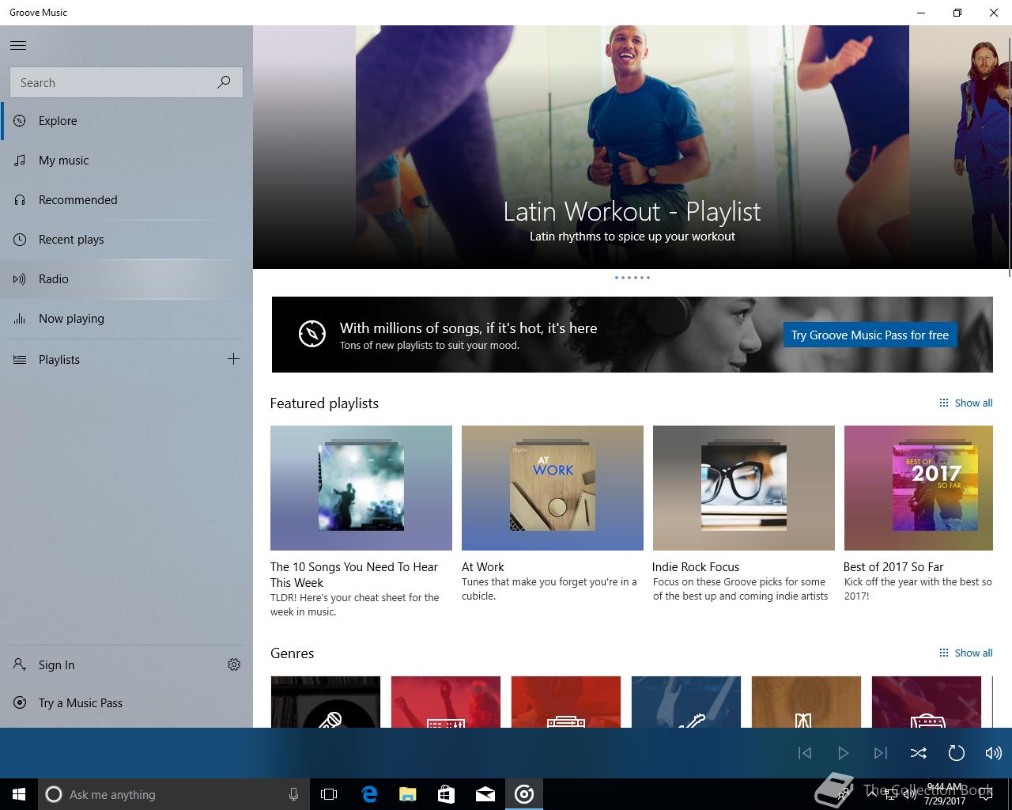Focus the Search input field
Image resolution: width=1012 pixels, height=810 pixels.
[x=126, y=82]
